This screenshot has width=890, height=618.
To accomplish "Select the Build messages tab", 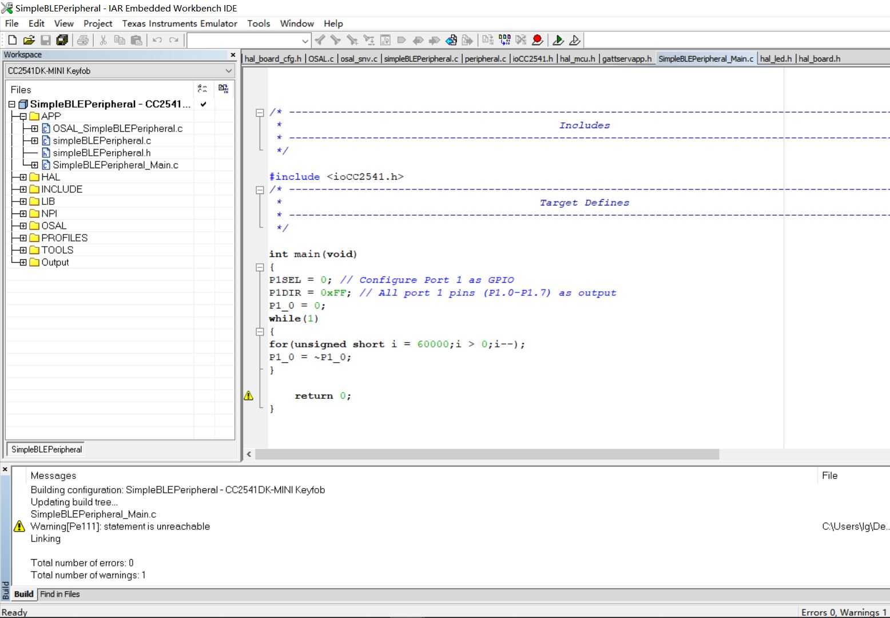I will pos(23,594).
